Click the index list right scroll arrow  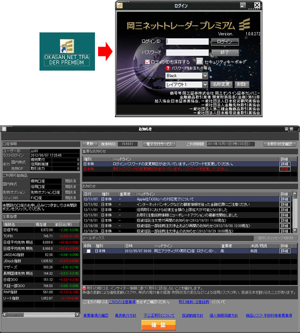tap(78, 314)
